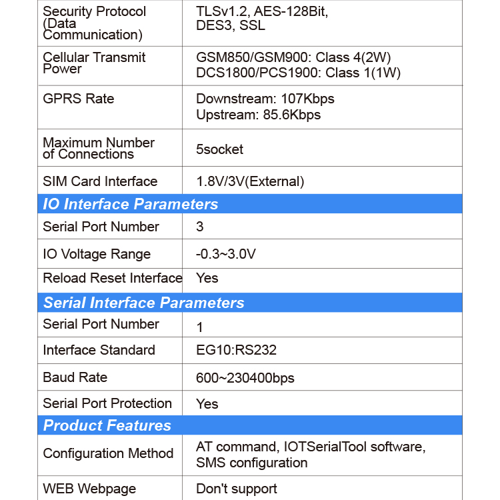Select the -0.3~3.0V value
Image resolution: width=500 pixels, height=500 pixels.
[226, 254]
